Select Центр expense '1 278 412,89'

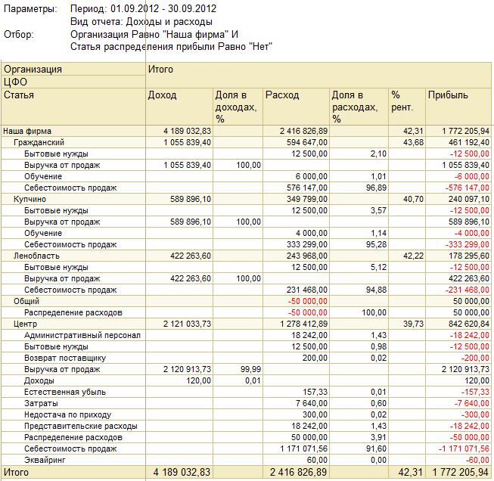click(303, 324)
